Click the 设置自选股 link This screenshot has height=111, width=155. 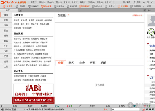click(x=138, y=16)
